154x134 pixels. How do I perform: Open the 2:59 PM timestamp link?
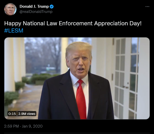pos(11,126)
